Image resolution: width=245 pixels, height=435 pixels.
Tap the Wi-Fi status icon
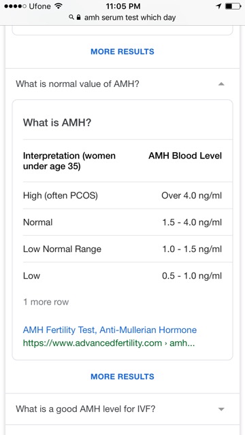pos(59,6)
